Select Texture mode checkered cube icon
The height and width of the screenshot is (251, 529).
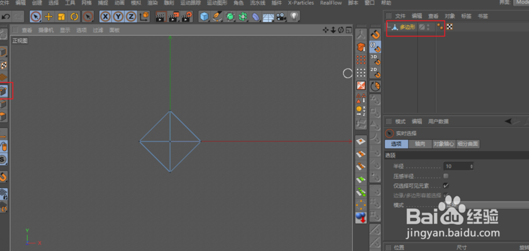[x=3, y=65]
